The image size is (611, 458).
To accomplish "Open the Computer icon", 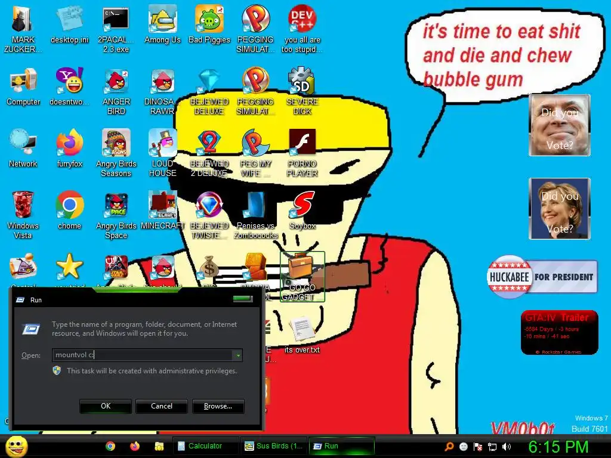I will click(x=23, y=86).
